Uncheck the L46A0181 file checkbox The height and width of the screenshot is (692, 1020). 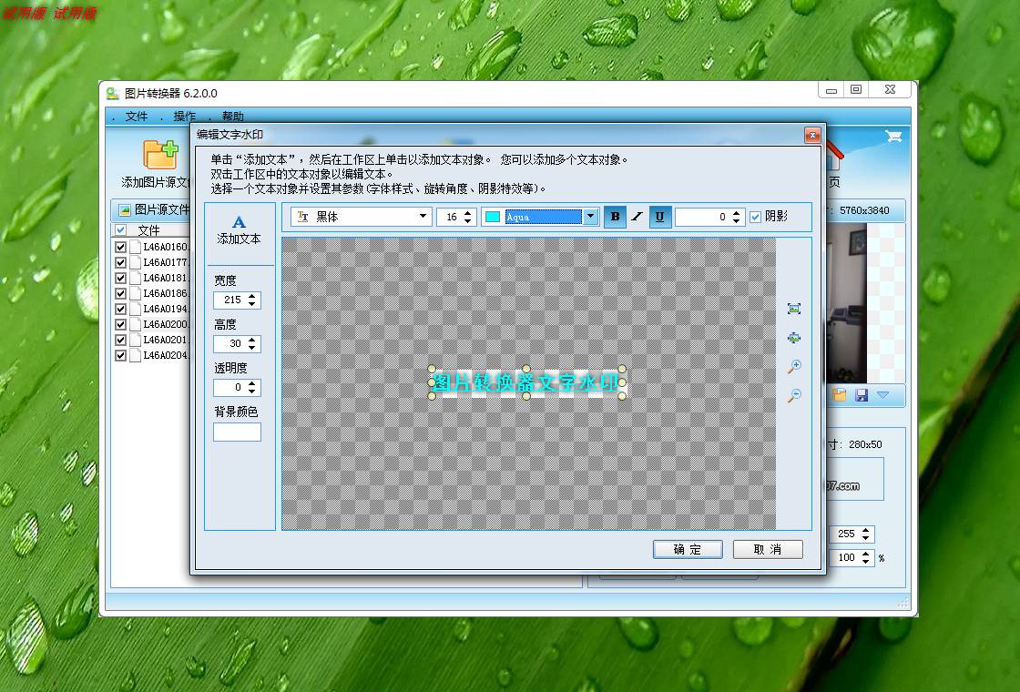tap(120, 279)
